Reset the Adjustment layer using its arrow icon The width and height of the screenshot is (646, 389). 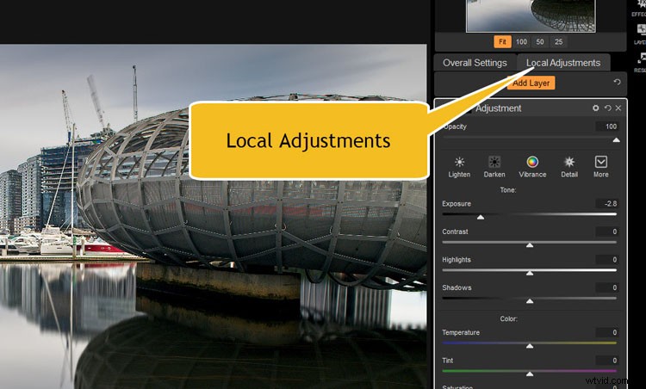pos(608,108)
